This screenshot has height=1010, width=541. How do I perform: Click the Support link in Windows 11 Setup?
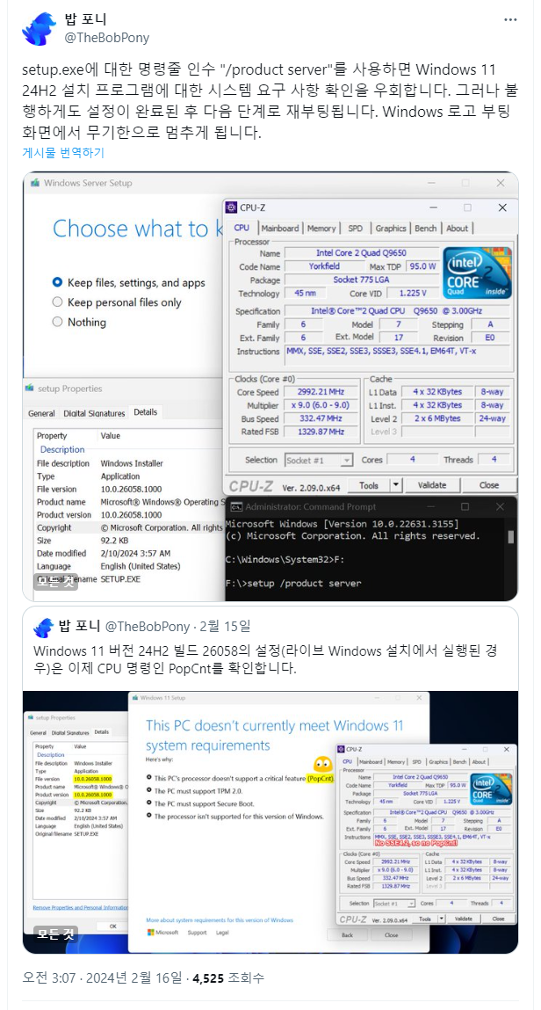click(x=198, y=932)
